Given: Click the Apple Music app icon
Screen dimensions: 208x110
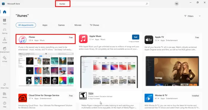Looking at the screenshot, I should pos(83,39).
